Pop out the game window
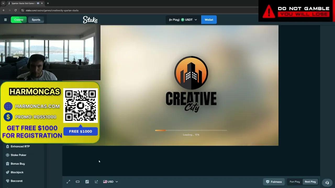The height and width of the screenshot is (188, 335). click(96, 181)
